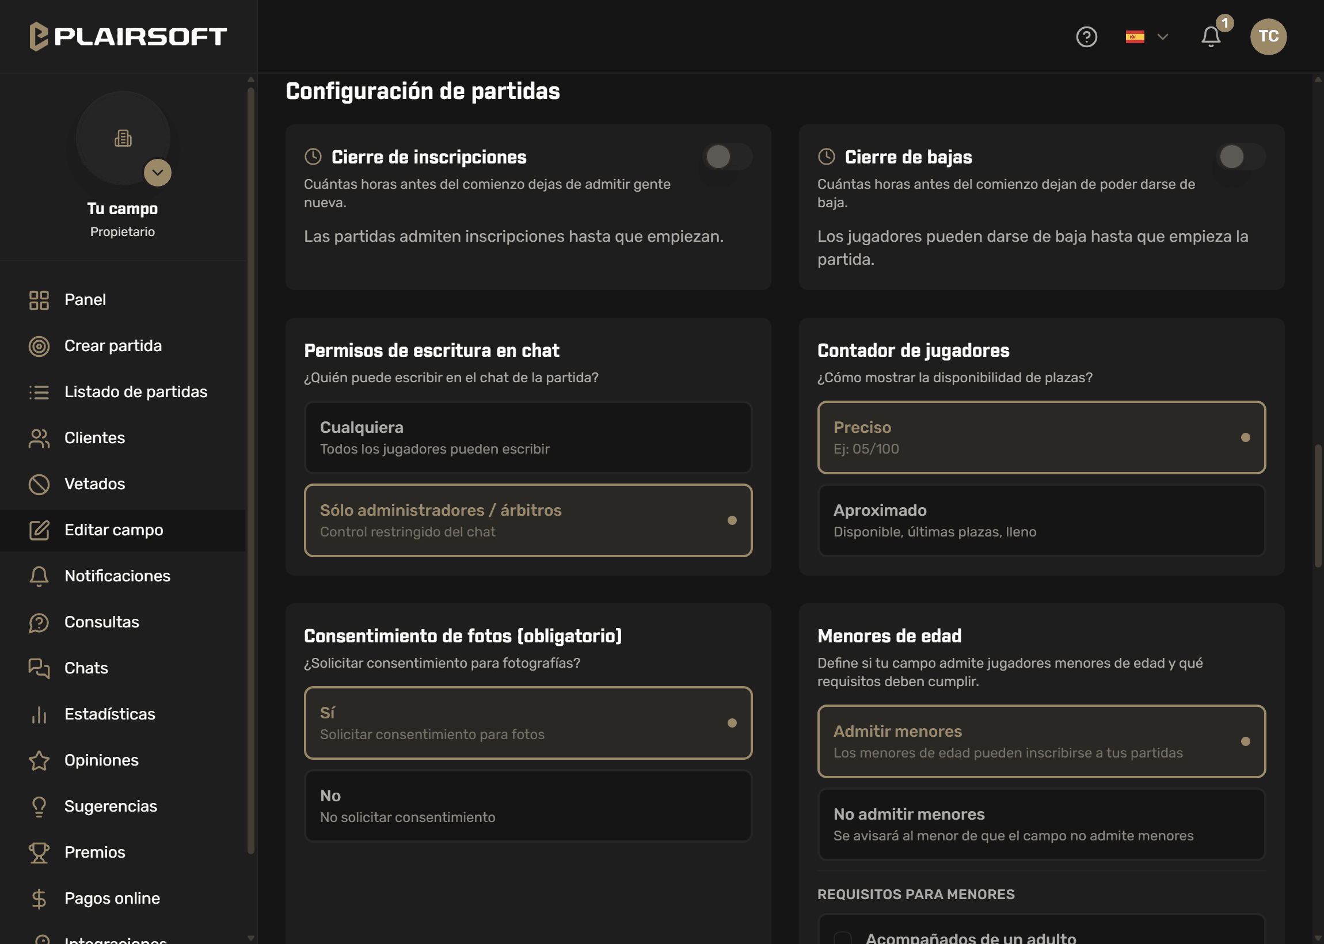Click the Crear partida target icon

[39, 346]
